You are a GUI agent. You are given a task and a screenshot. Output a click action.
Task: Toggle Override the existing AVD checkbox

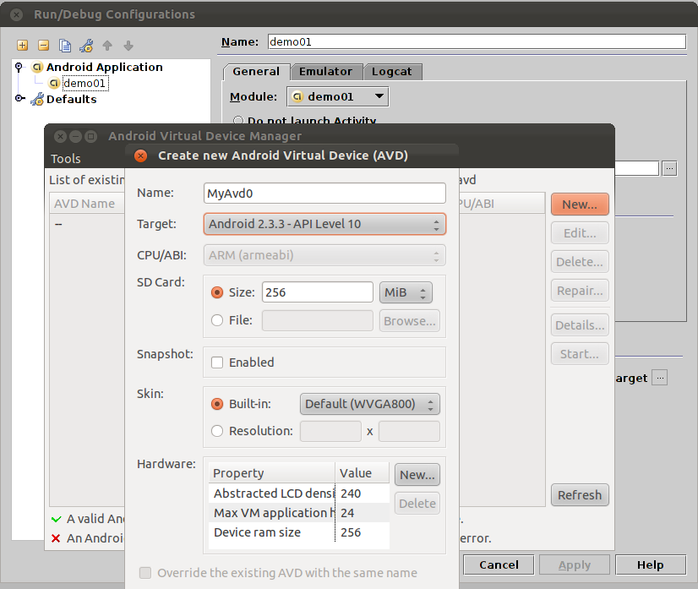click(x=145, y=573)
